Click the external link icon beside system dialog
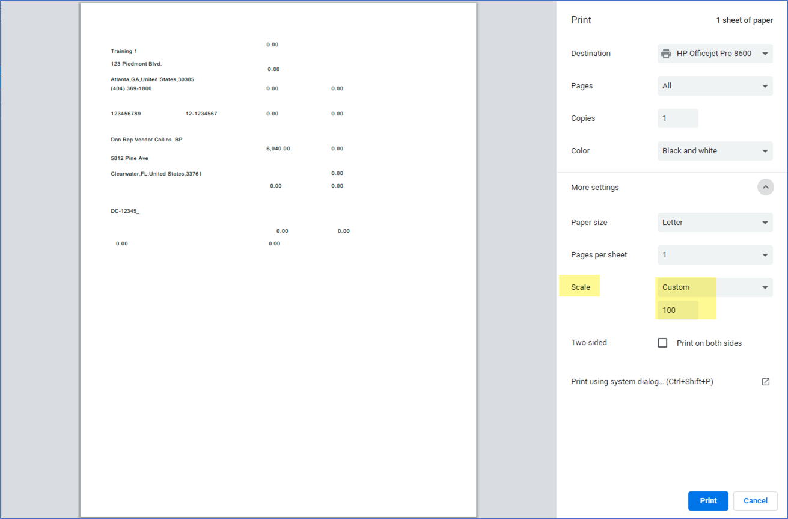This screenshot has height=519, width=788. pos(765,382)
